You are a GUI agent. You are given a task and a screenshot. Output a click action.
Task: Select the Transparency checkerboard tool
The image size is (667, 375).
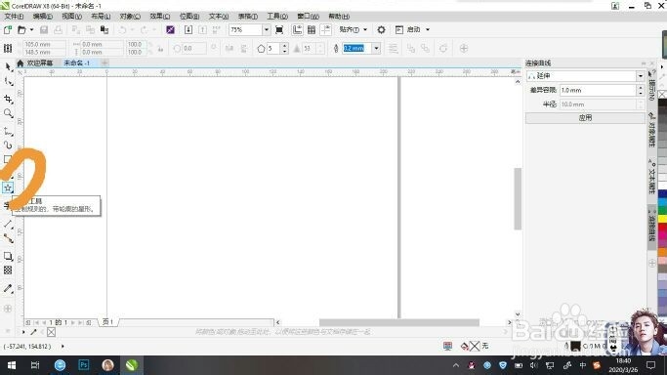[x=8, y=271]
